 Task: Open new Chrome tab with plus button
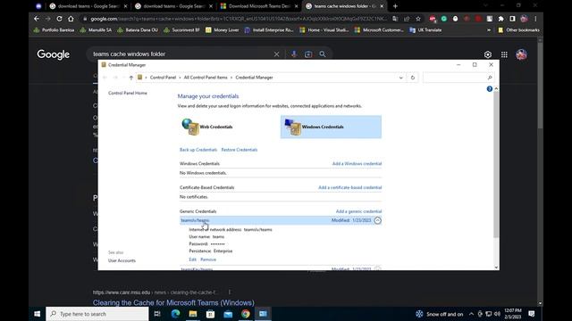pyautogui.click(x=395, y=6)
